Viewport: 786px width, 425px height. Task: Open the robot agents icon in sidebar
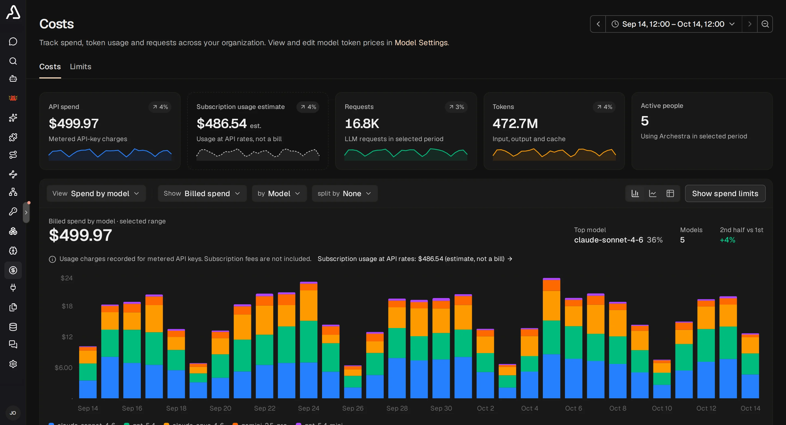click(x=13, y=79)
